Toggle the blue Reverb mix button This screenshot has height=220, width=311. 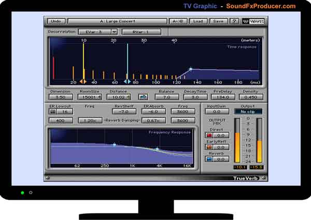[x=209, y=159]
